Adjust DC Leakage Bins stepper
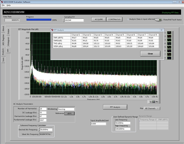This screenshot has width=184, height=144. 38,112
